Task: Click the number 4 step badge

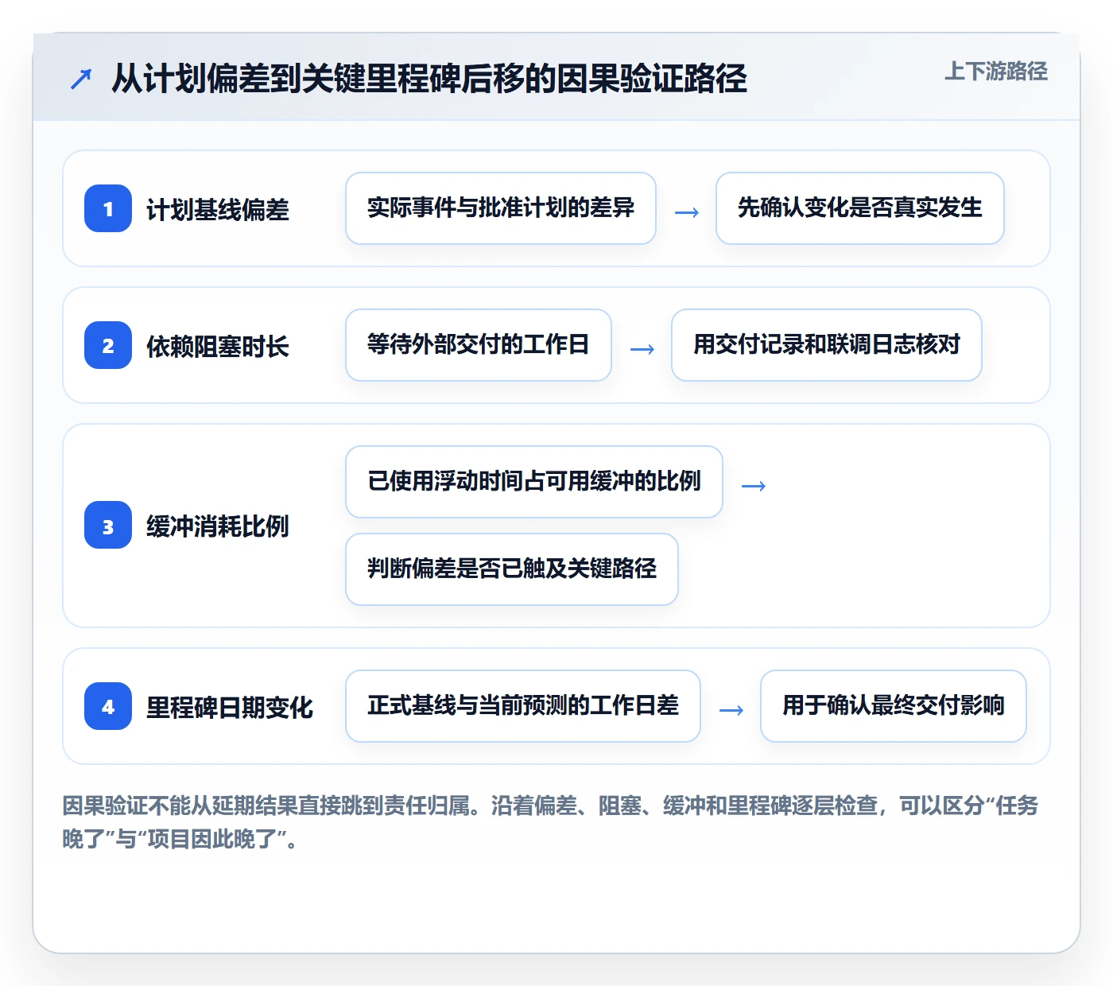Action: [x=108, y=706]
